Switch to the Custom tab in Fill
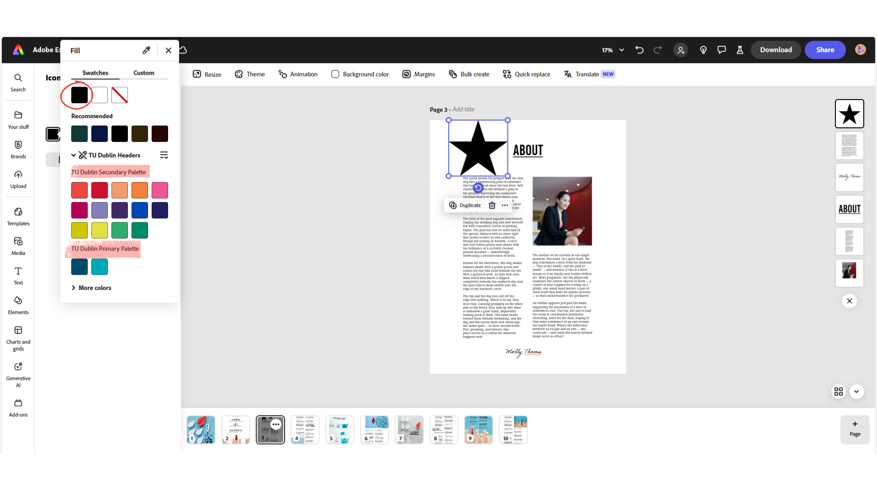877x493 pixels. [143, 73]
